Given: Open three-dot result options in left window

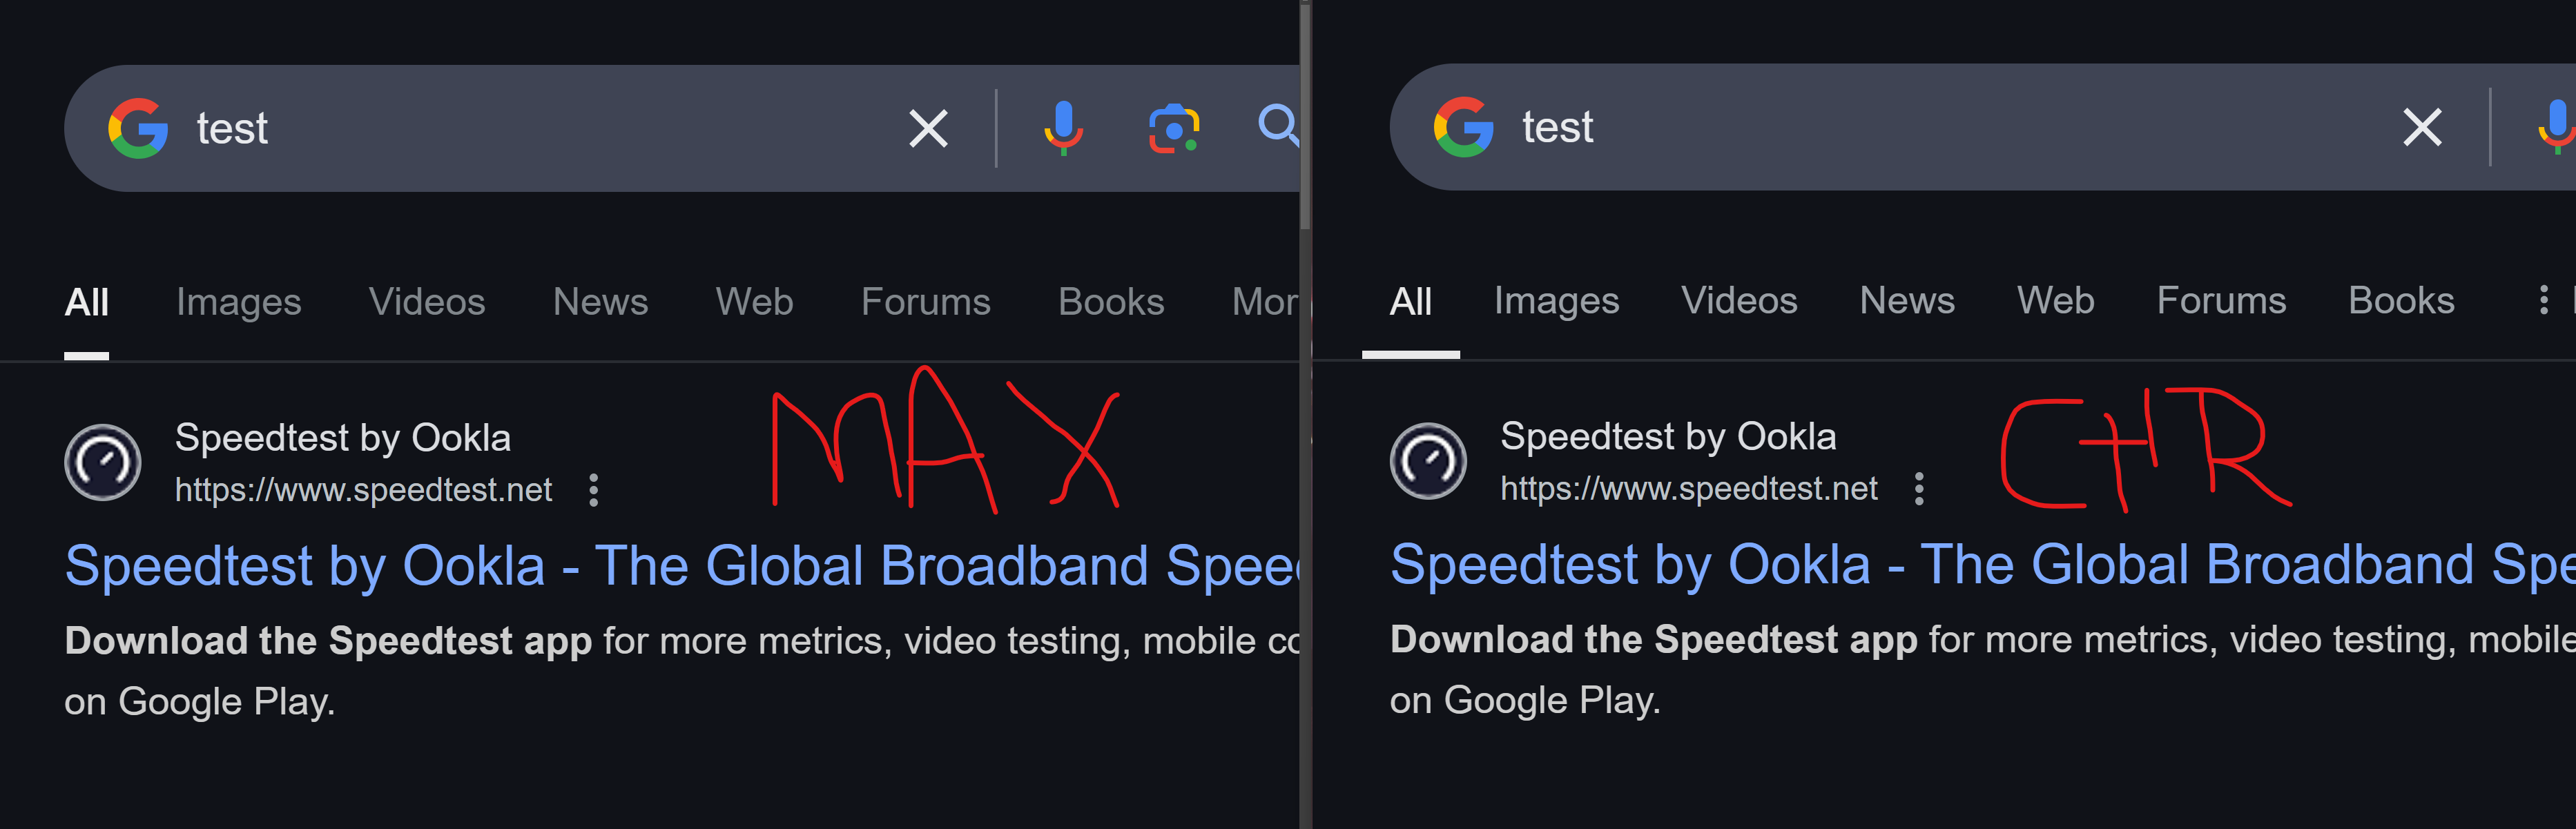Looking at the screenshot, I should tap(594, 490).
